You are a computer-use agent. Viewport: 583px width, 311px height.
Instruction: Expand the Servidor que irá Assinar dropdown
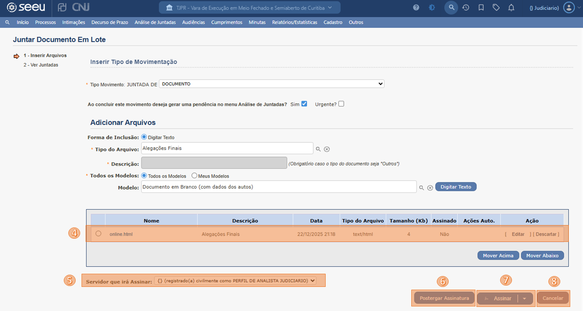point(235,281)
